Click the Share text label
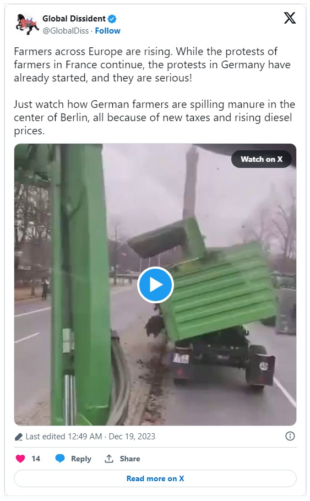The height and width of the screenshot is (501, 310). (x=130, y=459)
